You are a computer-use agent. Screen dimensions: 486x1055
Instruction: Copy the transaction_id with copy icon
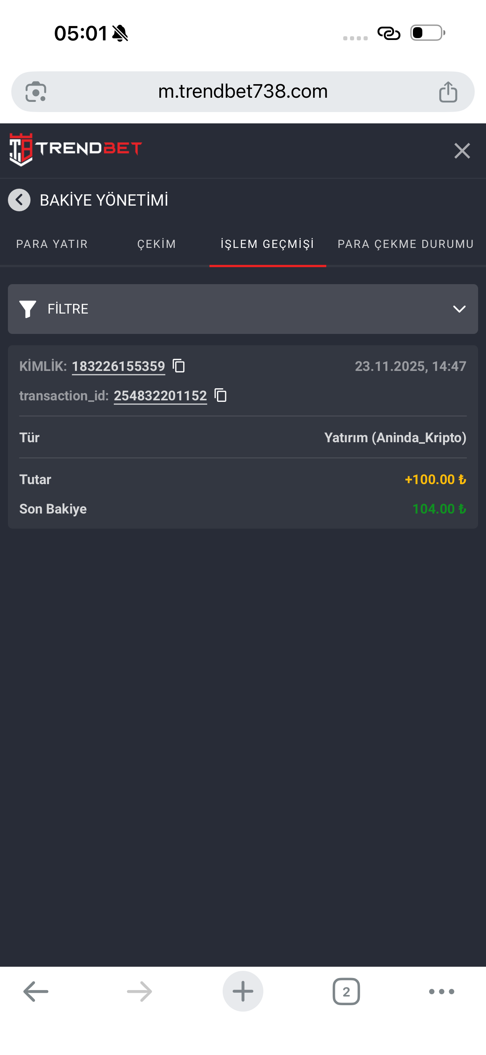[x=220, y=395]
